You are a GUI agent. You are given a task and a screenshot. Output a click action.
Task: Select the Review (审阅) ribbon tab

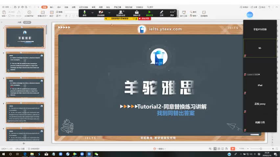93,7
